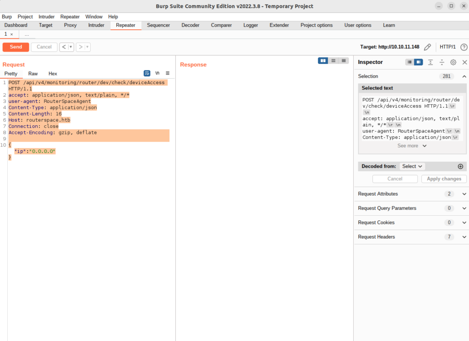469x341 pixels.
Task: Open the Window menu
Action: 94,17
